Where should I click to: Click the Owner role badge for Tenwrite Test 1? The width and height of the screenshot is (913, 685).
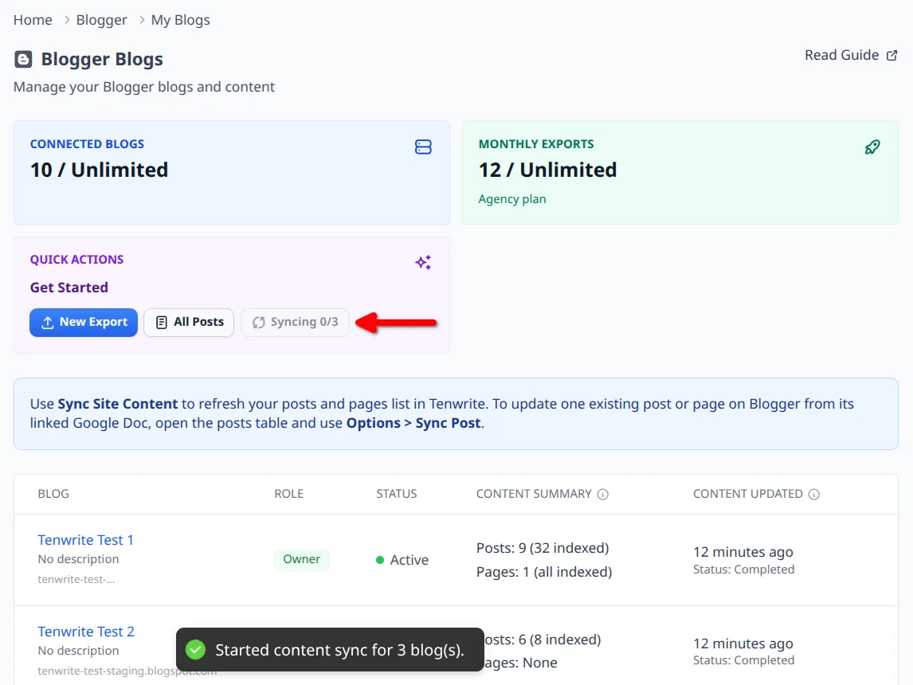point(301,559)
